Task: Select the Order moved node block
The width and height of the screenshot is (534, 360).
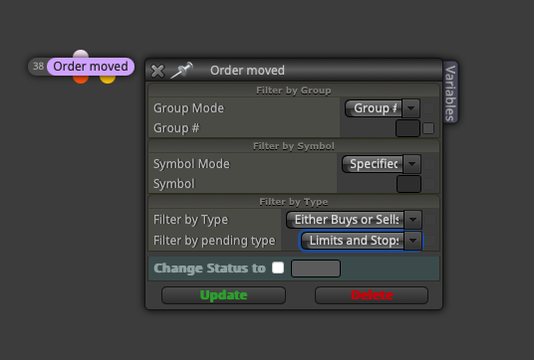Action: click(91, 67)
